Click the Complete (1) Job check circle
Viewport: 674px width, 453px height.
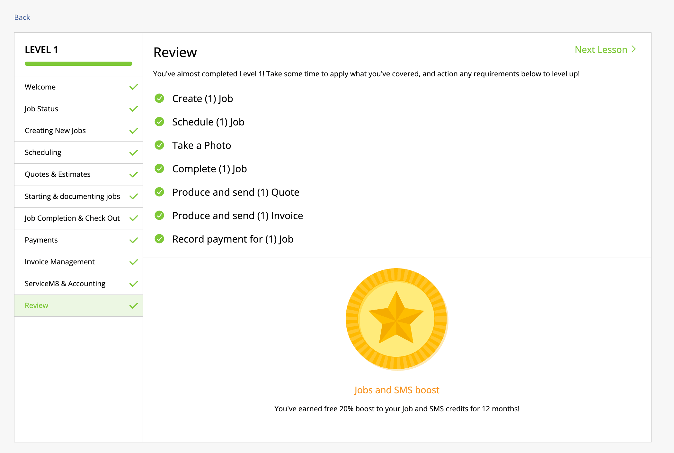click(x=159, y=168)
